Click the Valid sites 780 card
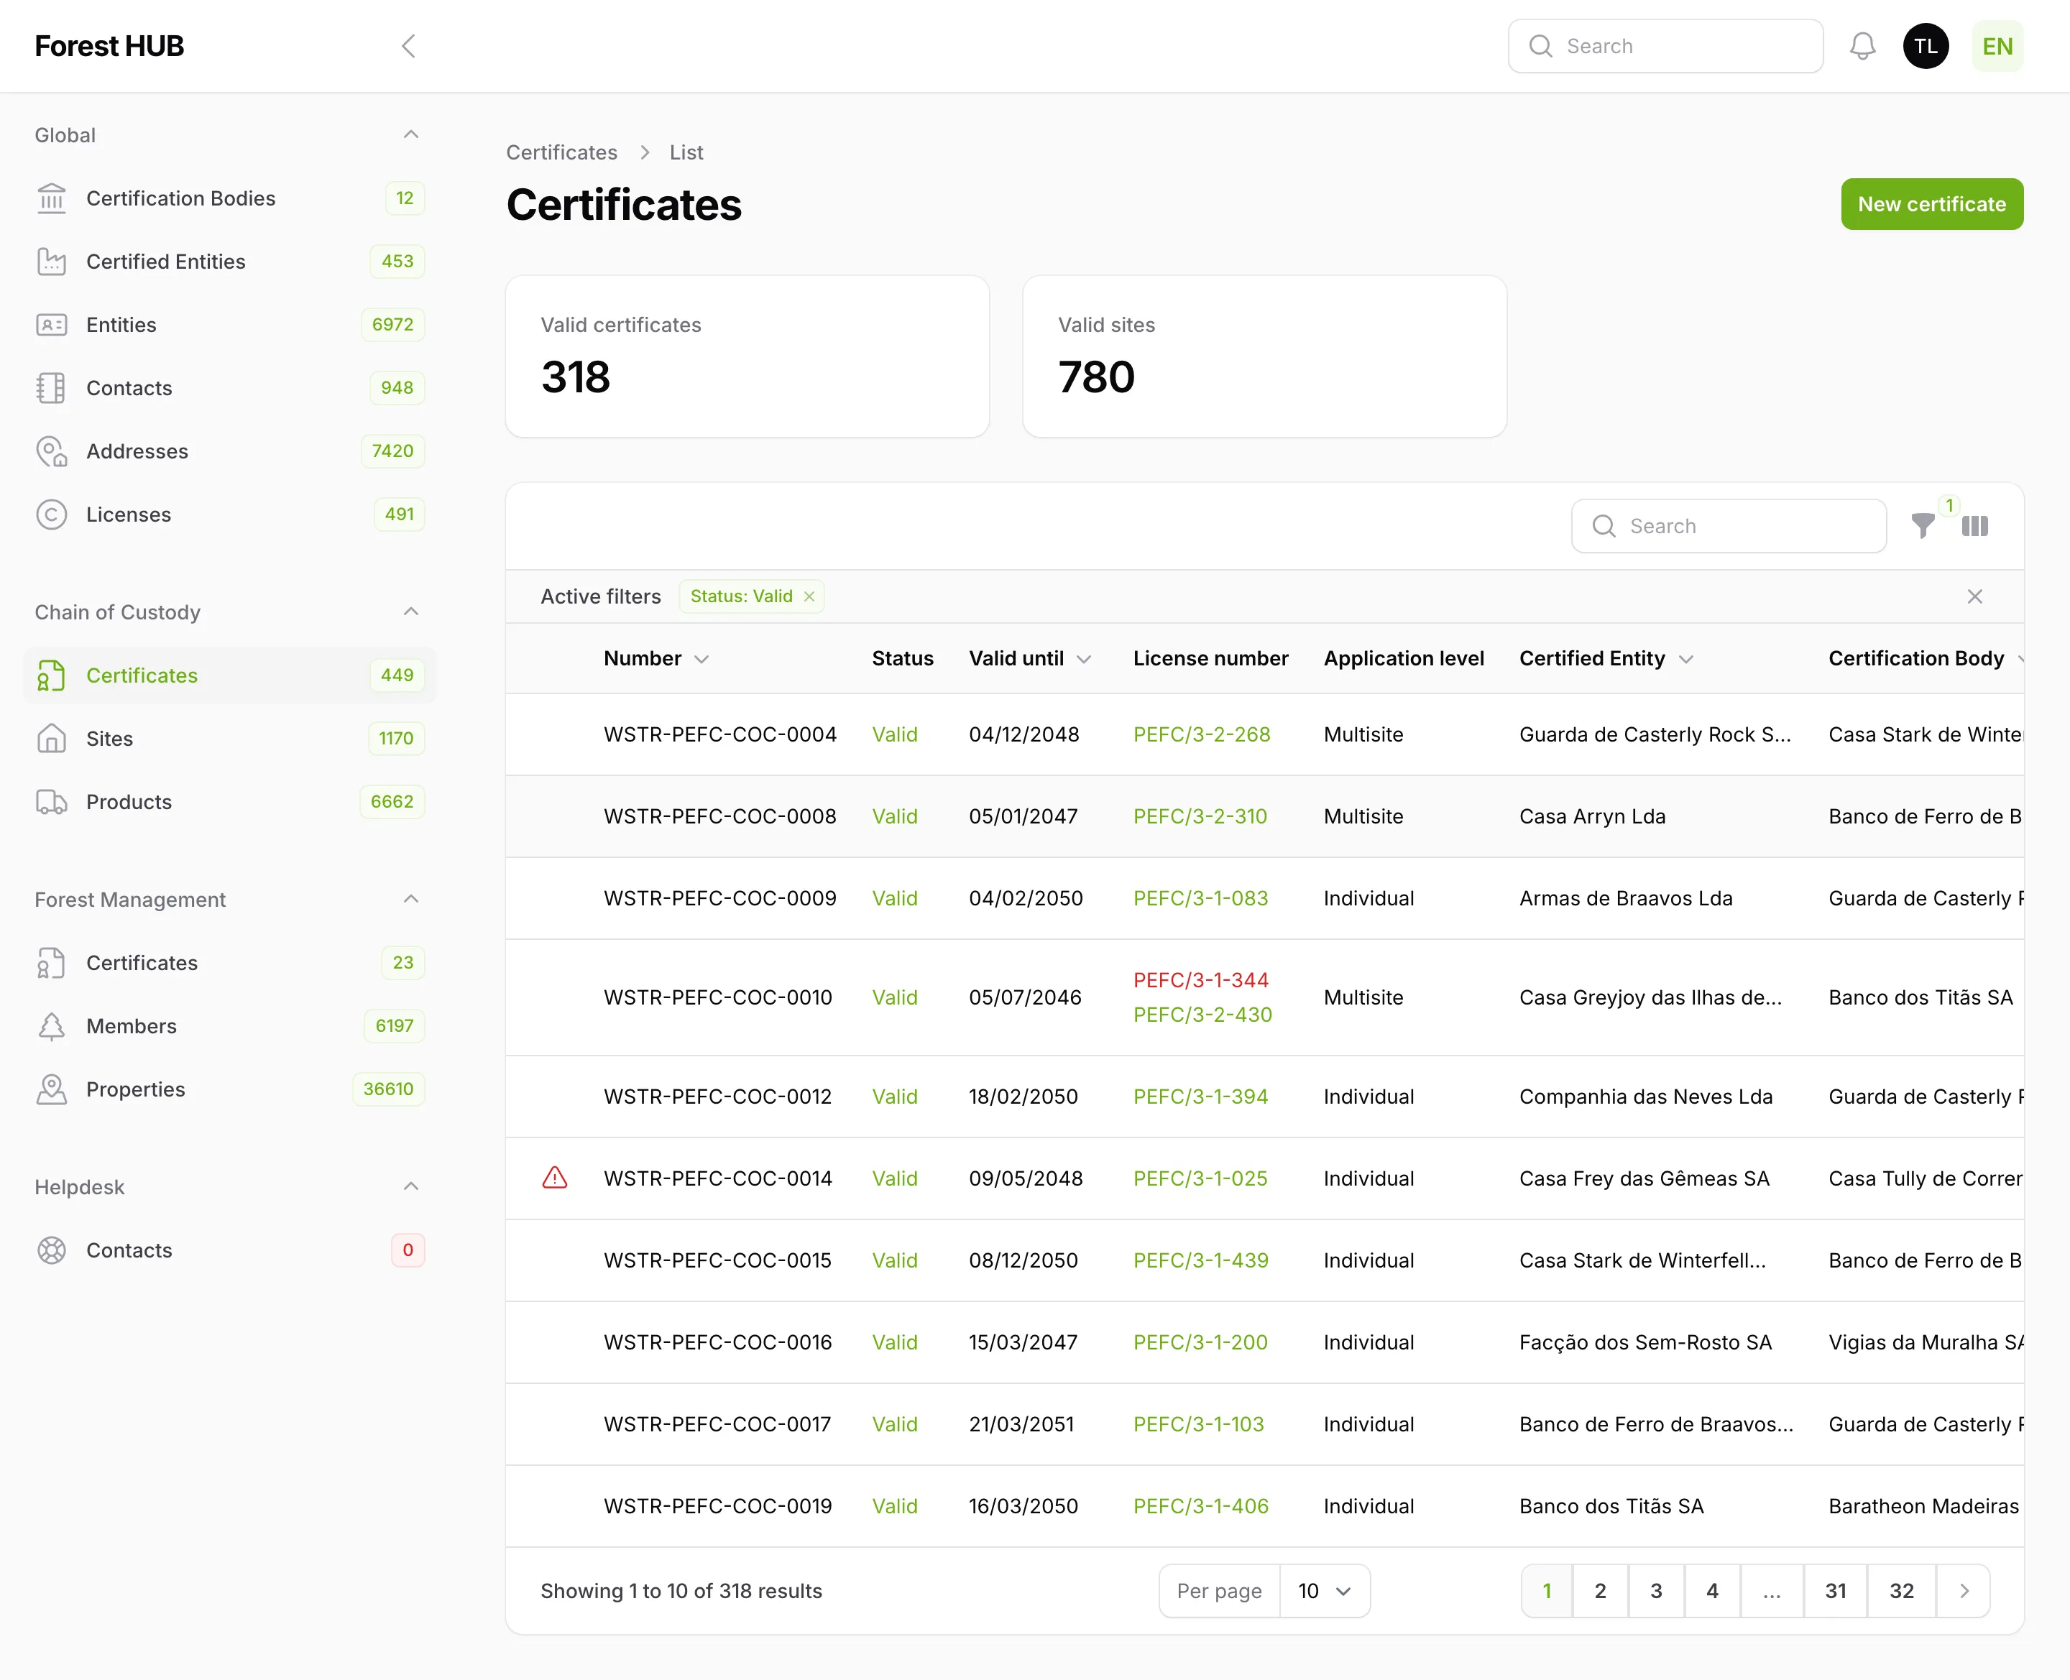The image size is (2070, 1680). tap(1264, 356)
